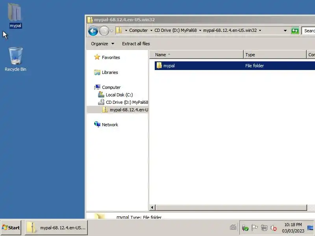Click Computer in the address breadcrumb
The height and width of the screenshot is (236, 315).
click(139, 30)
